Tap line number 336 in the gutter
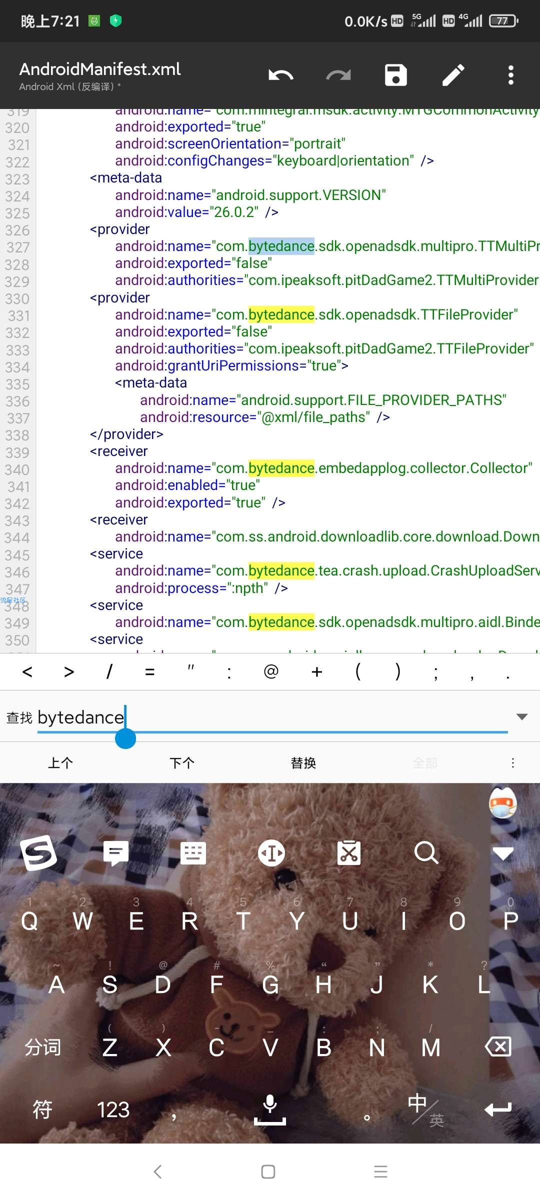This screenshot has width=540, height=1200. [x=17, y=401]
